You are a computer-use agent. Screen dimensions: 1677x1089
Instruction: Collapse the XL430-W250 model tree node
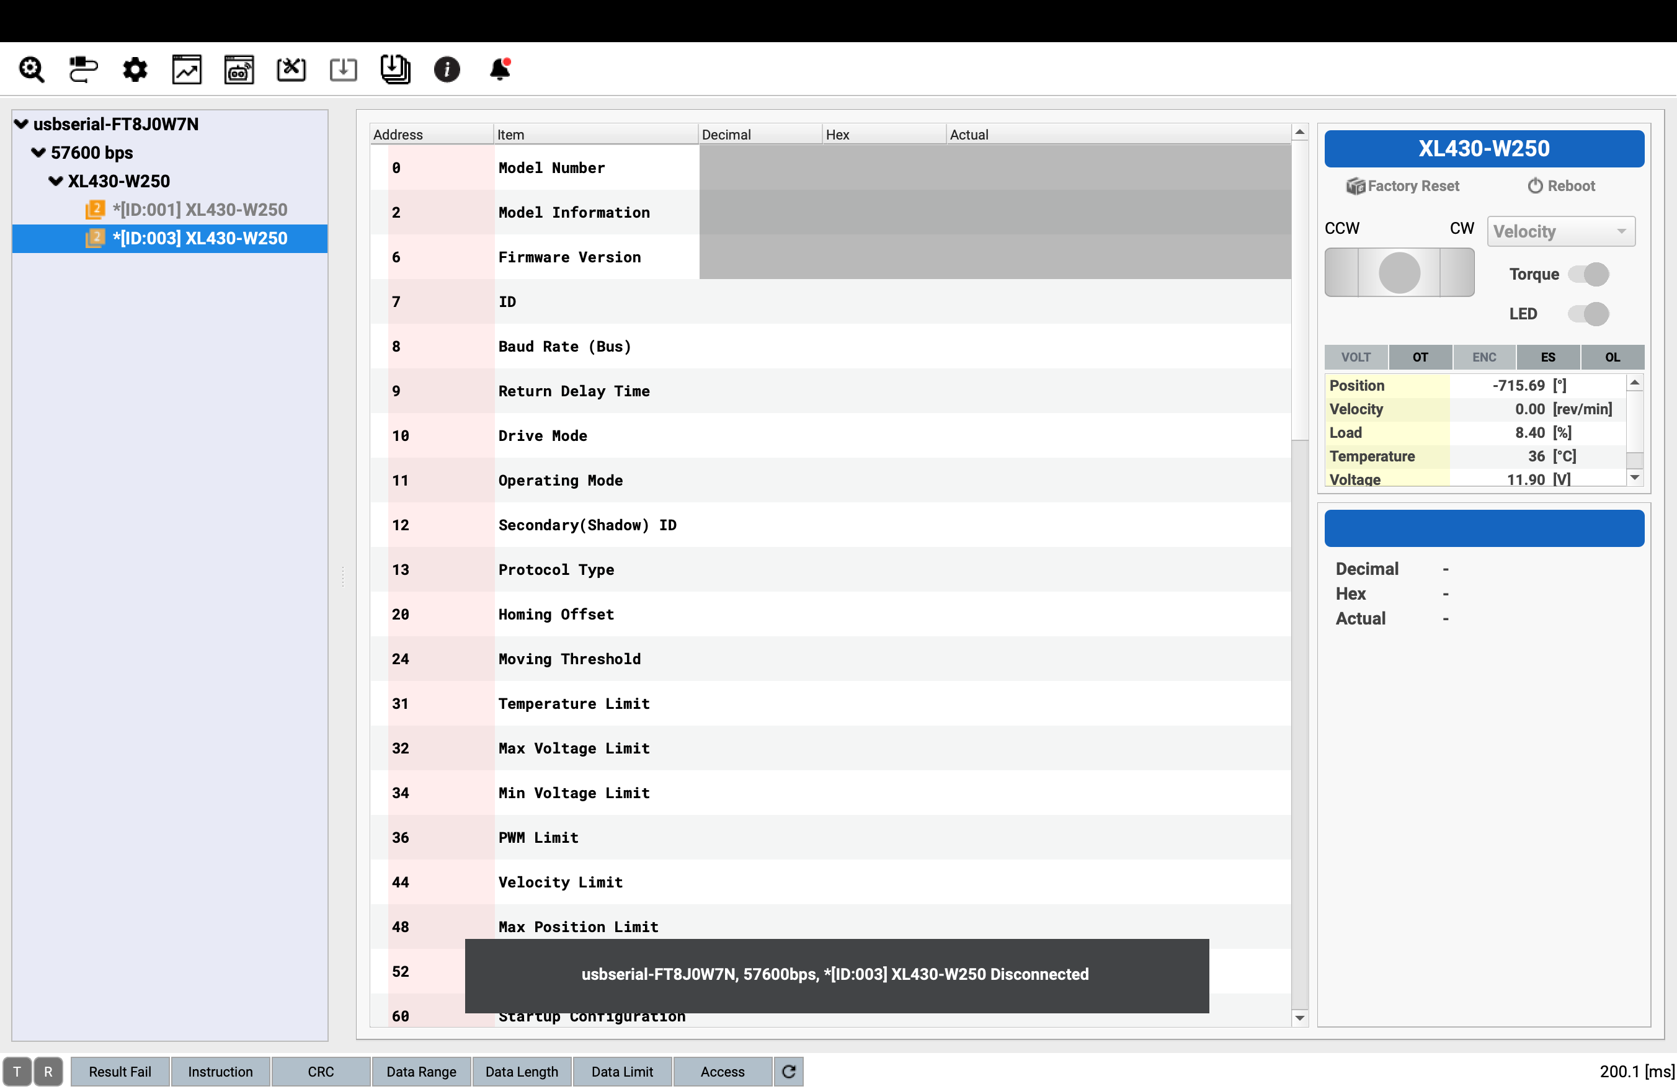pyautogui.click(x=56, y=181)
